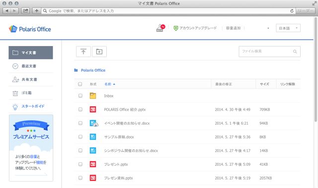The image size is (318, 188).
Task: Click the search magnifier in file search
Action: 295,51
